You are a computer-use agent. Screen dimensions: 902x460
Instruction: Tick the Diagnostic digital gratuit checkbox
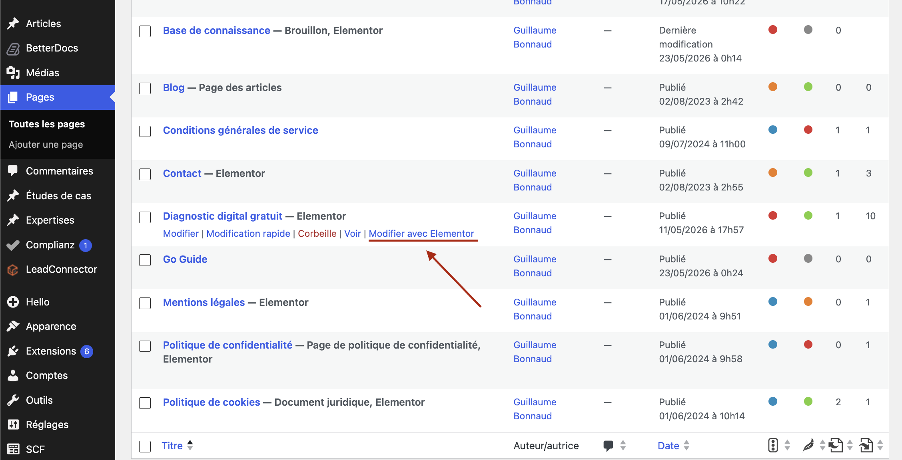145,217
